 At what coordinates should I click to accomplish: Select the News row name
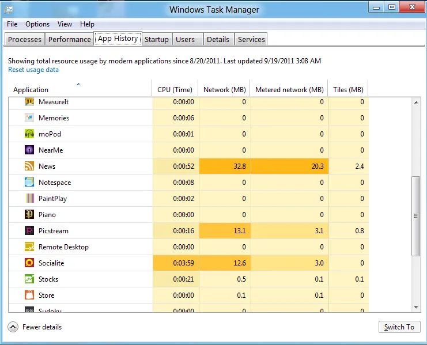click(47, 166)
